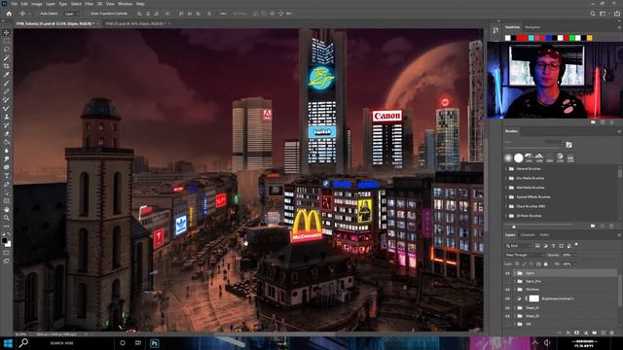
Task: Select the Zoom tool
Action: [x=7, y=218]
